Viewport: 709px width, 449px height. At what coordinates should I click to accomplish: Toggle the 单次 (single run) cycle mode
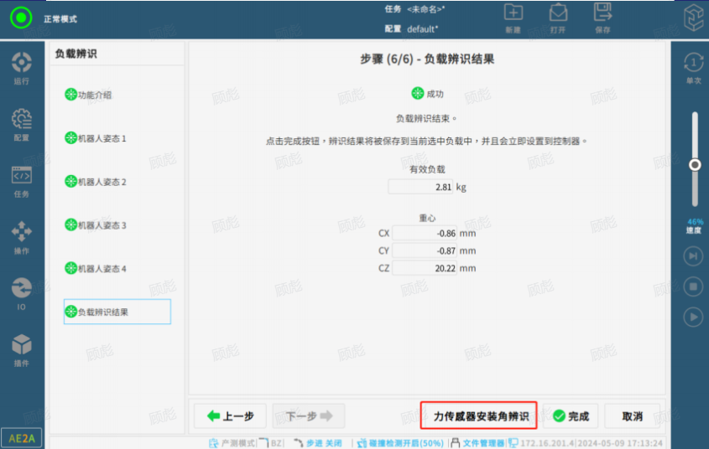[693, 68]
